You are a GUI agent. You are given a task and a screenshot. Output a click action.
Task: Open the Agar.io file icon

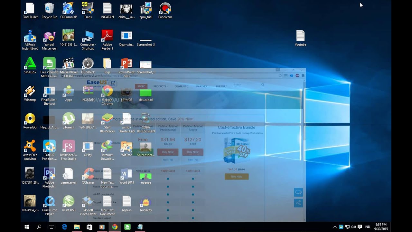tap(126, 204)
